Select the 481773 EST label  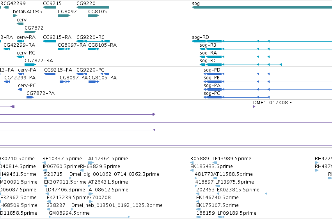(x=204, y=174)
